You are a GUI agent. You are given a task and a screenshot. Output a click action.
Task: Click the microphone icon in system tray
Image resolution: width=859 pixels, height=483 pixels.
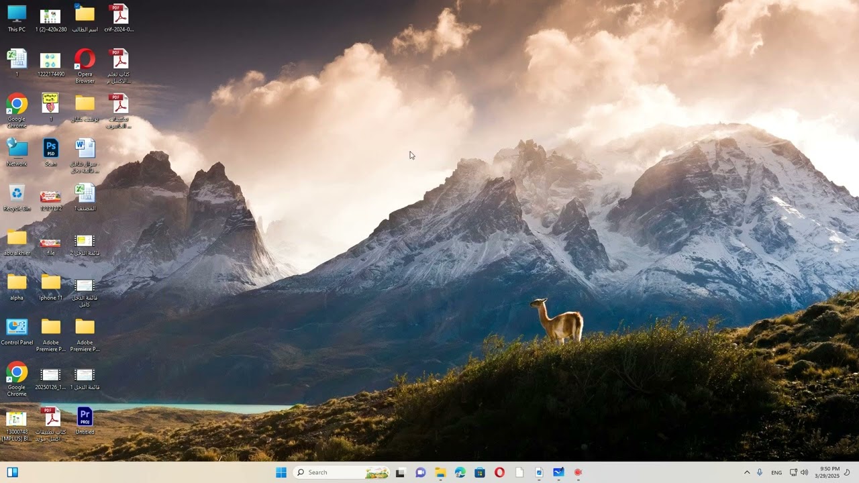click(x=760, y=472)
